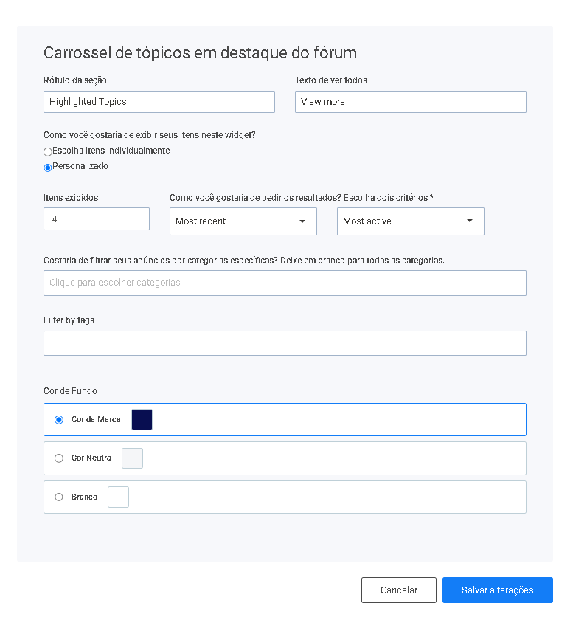Image resolution: width=573 pixels, height=617 pixels.
Task: Select the 'Personalizado' radio option
Action: [48, 168]
